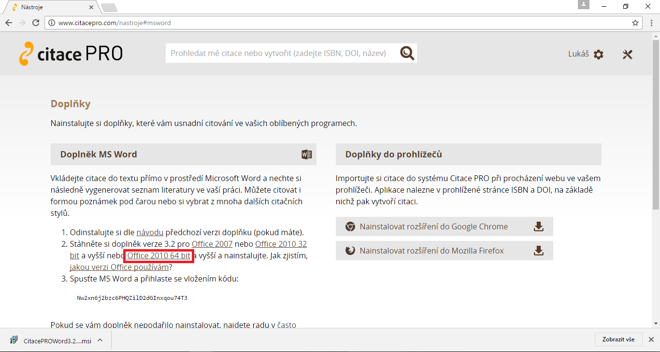Screen dimensions: 660x352
Task: Close the downloads bar at bottom
Action: [x=651, y=339]
